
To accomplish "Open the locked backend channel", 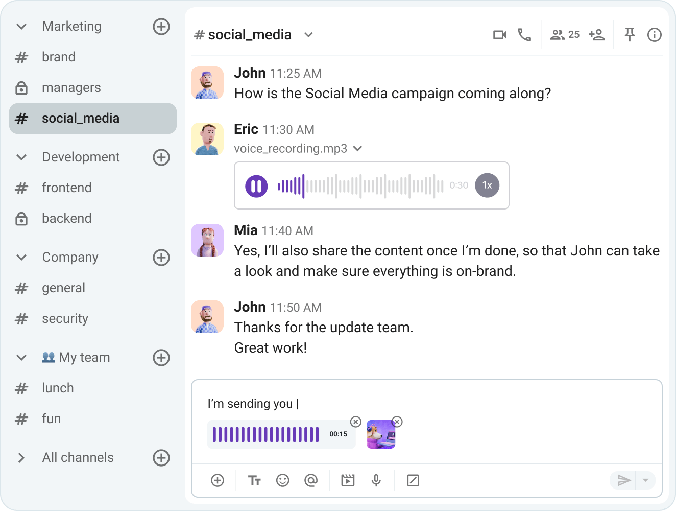I will point(67,218).
